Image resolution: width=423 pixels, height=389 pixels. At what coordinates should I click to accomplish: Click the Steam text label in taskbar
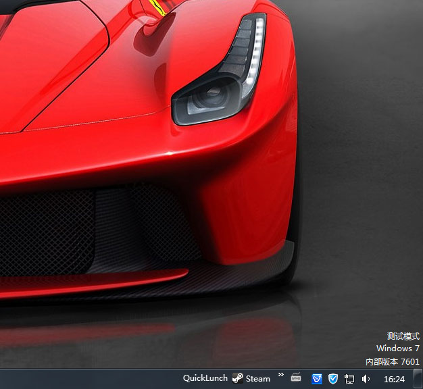point(257,379)
